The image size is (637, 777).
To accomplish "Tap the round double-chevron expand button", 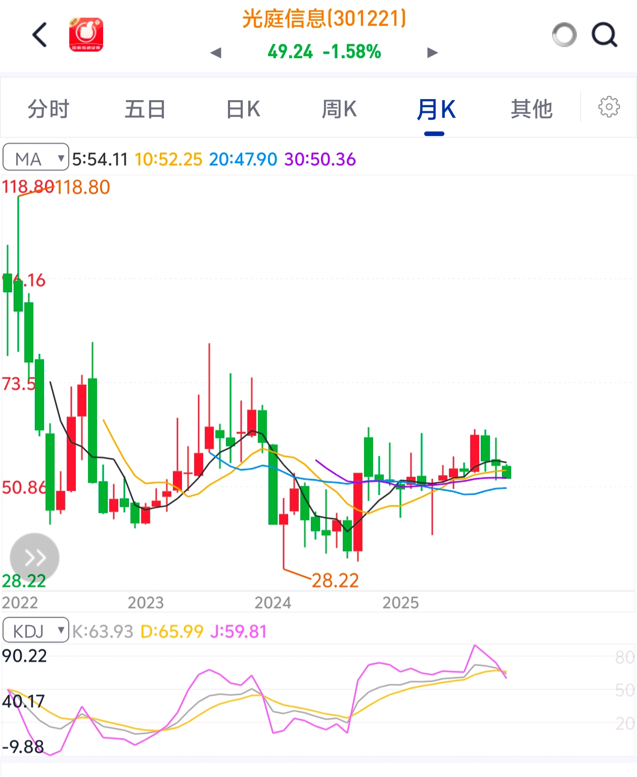I will coord(35,558).
